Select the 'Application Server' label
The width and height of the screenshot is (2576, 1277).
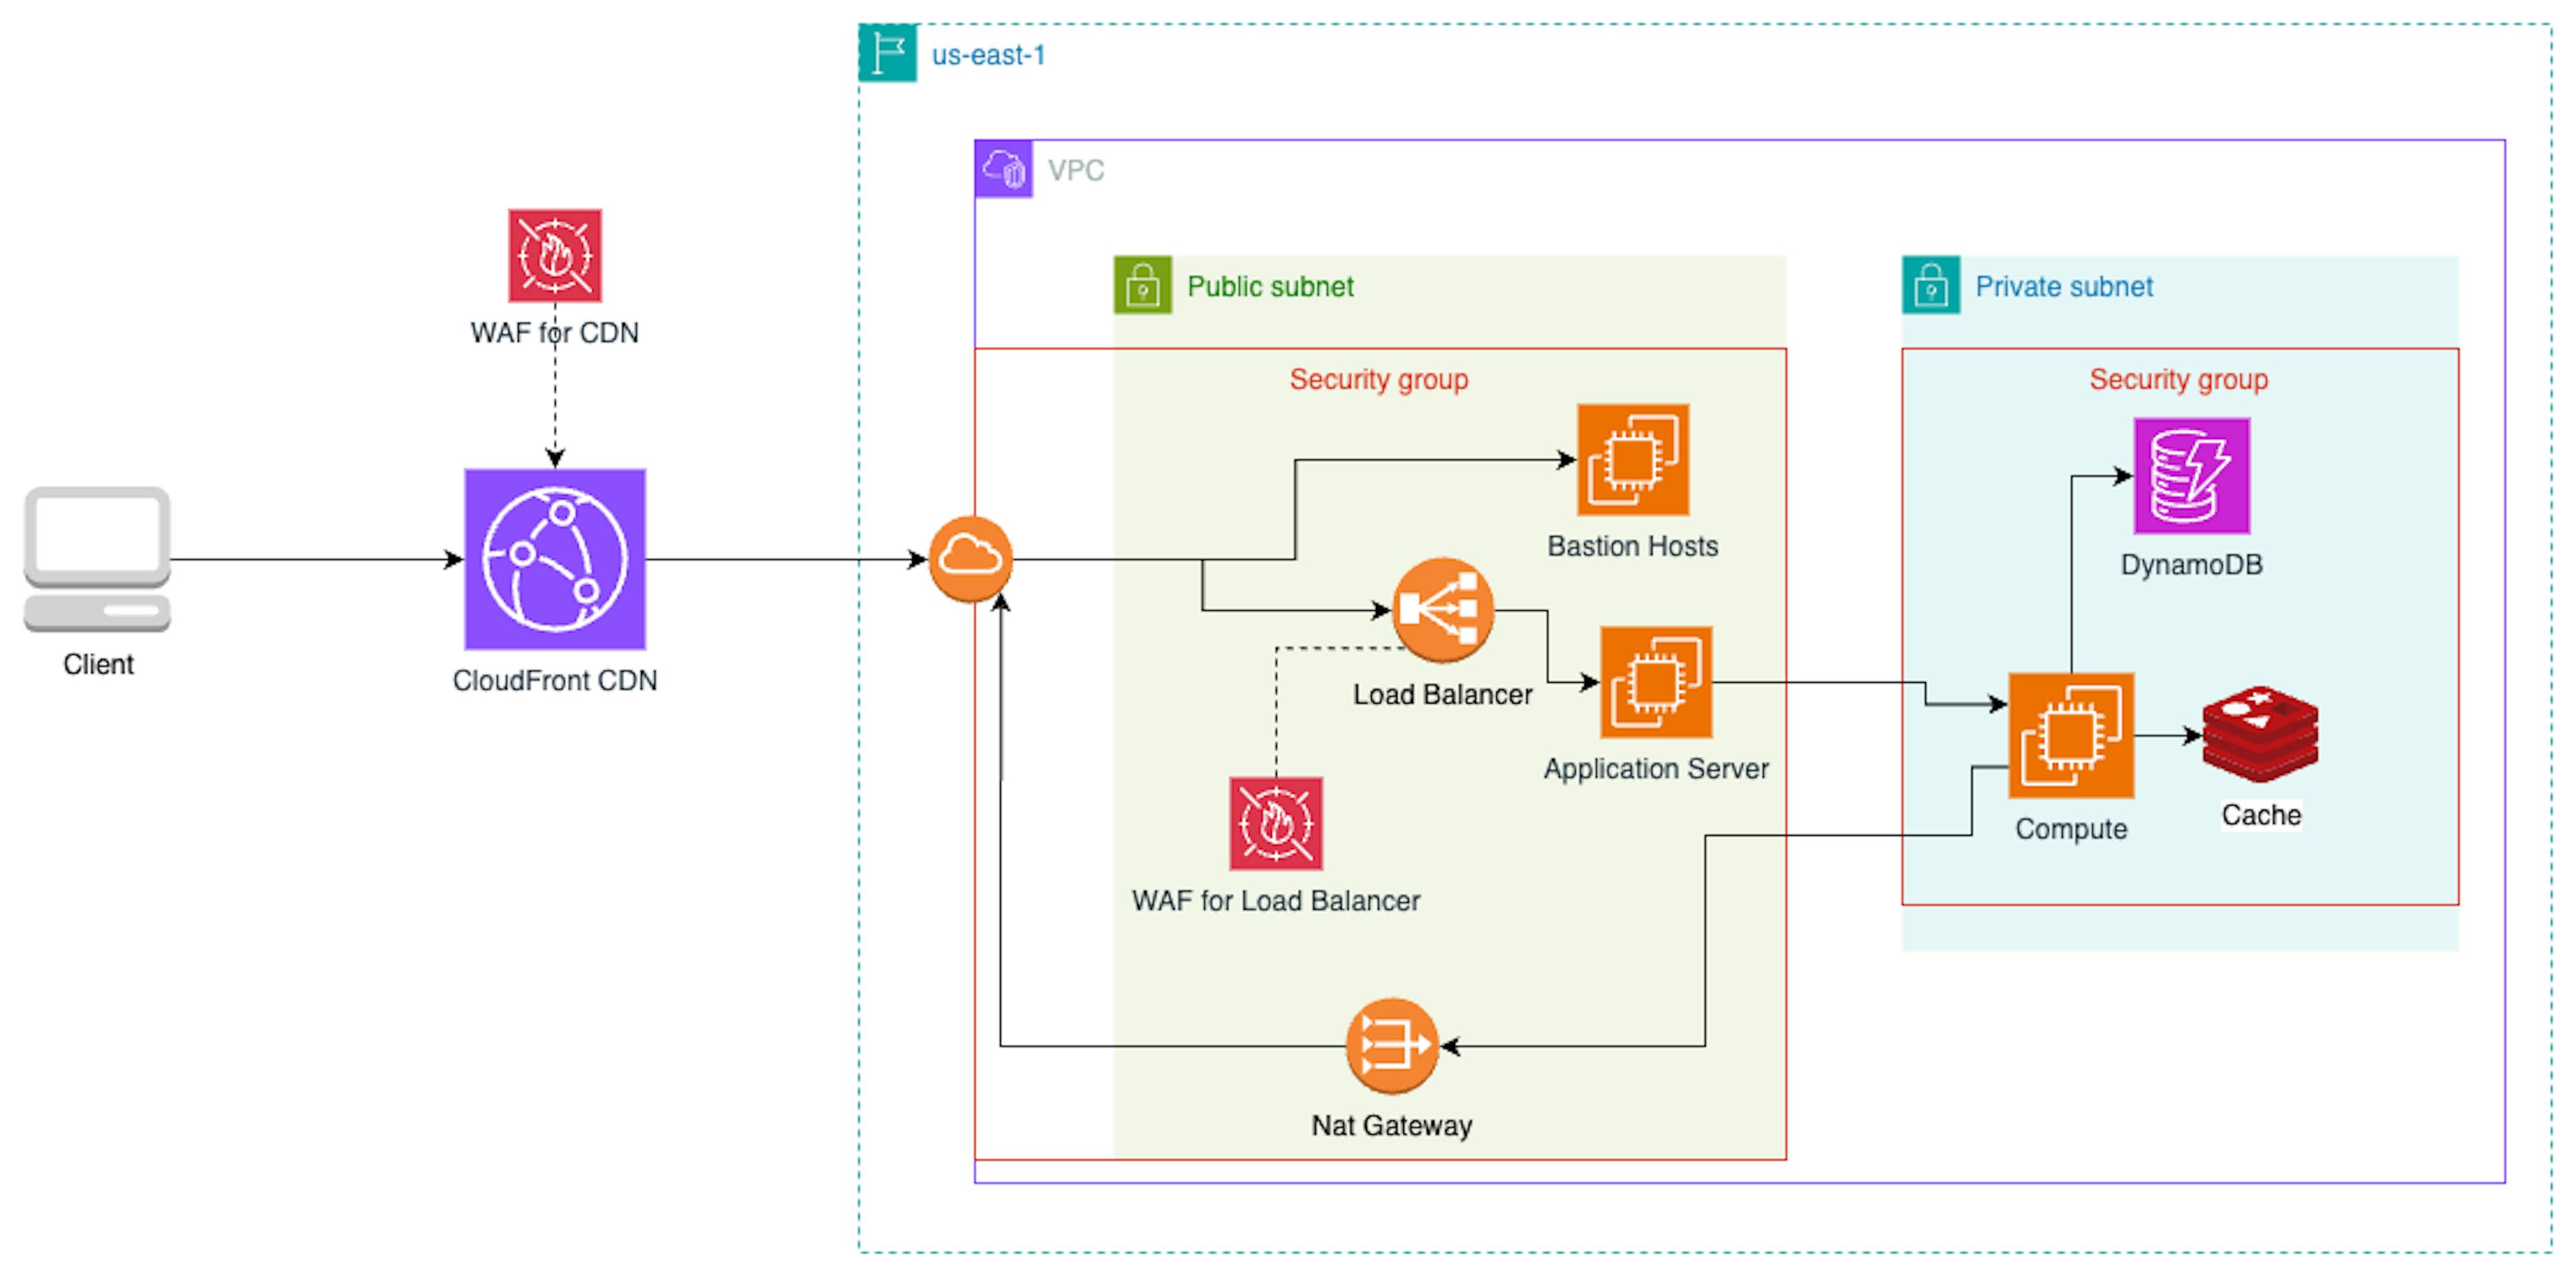pyautogui.click(x=1656, y=769)
